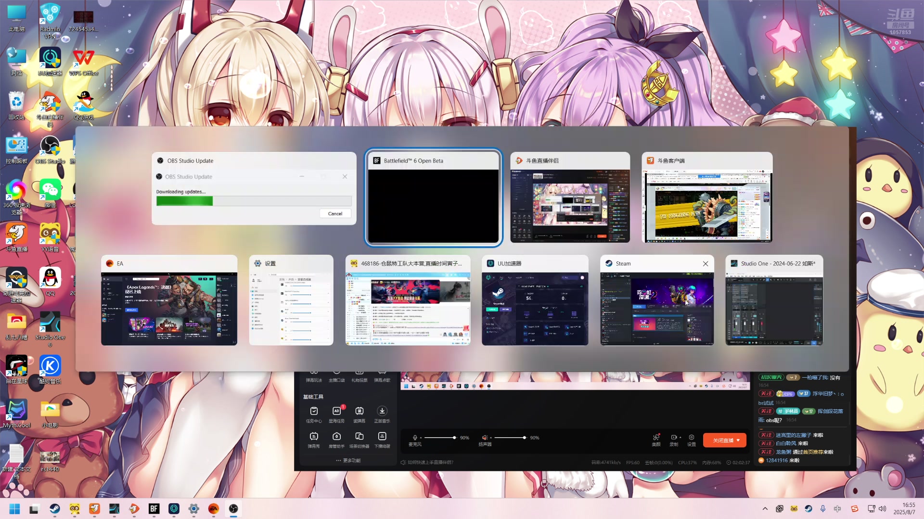Screen dimensions: 924x519
Task: Open the Radmin VPN desktop icon
Action: (x=50, y=21)
